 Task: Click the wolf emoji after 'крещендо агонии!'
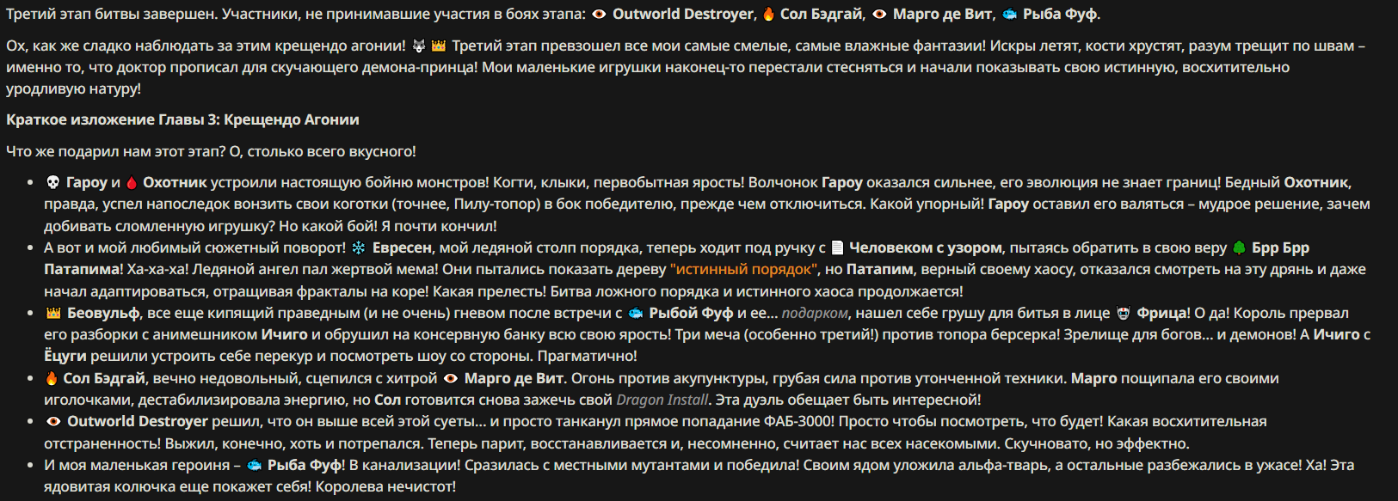coord(419,46)
